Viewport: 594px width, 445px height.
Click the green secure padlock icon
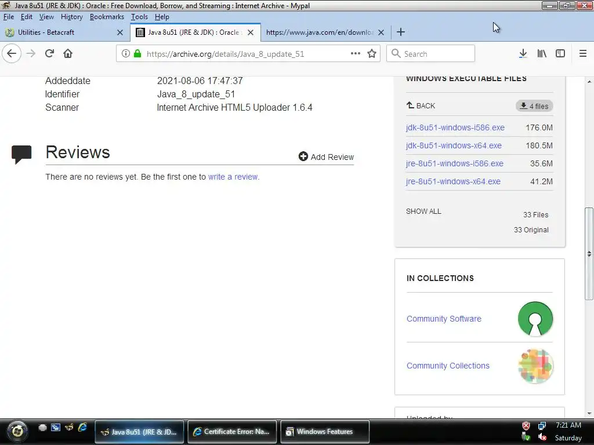[x=137, y=53]
